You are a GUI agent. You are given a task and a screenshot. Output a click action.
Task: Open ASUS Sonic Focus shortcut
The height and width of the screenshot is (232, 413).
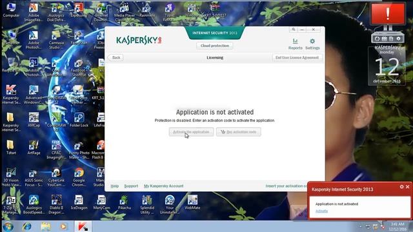click(x=34, y=177)
